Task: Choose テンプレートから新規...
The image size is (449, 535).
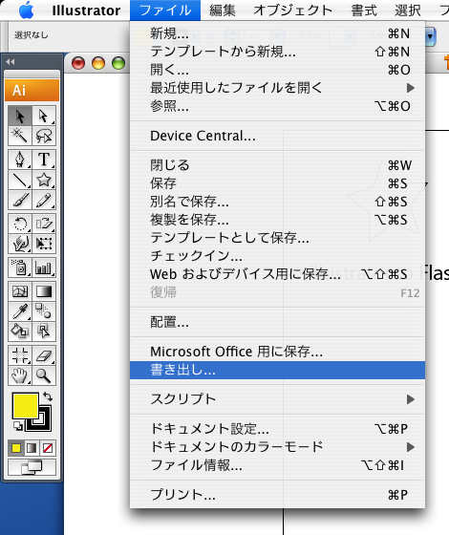Action: [277, 52]
